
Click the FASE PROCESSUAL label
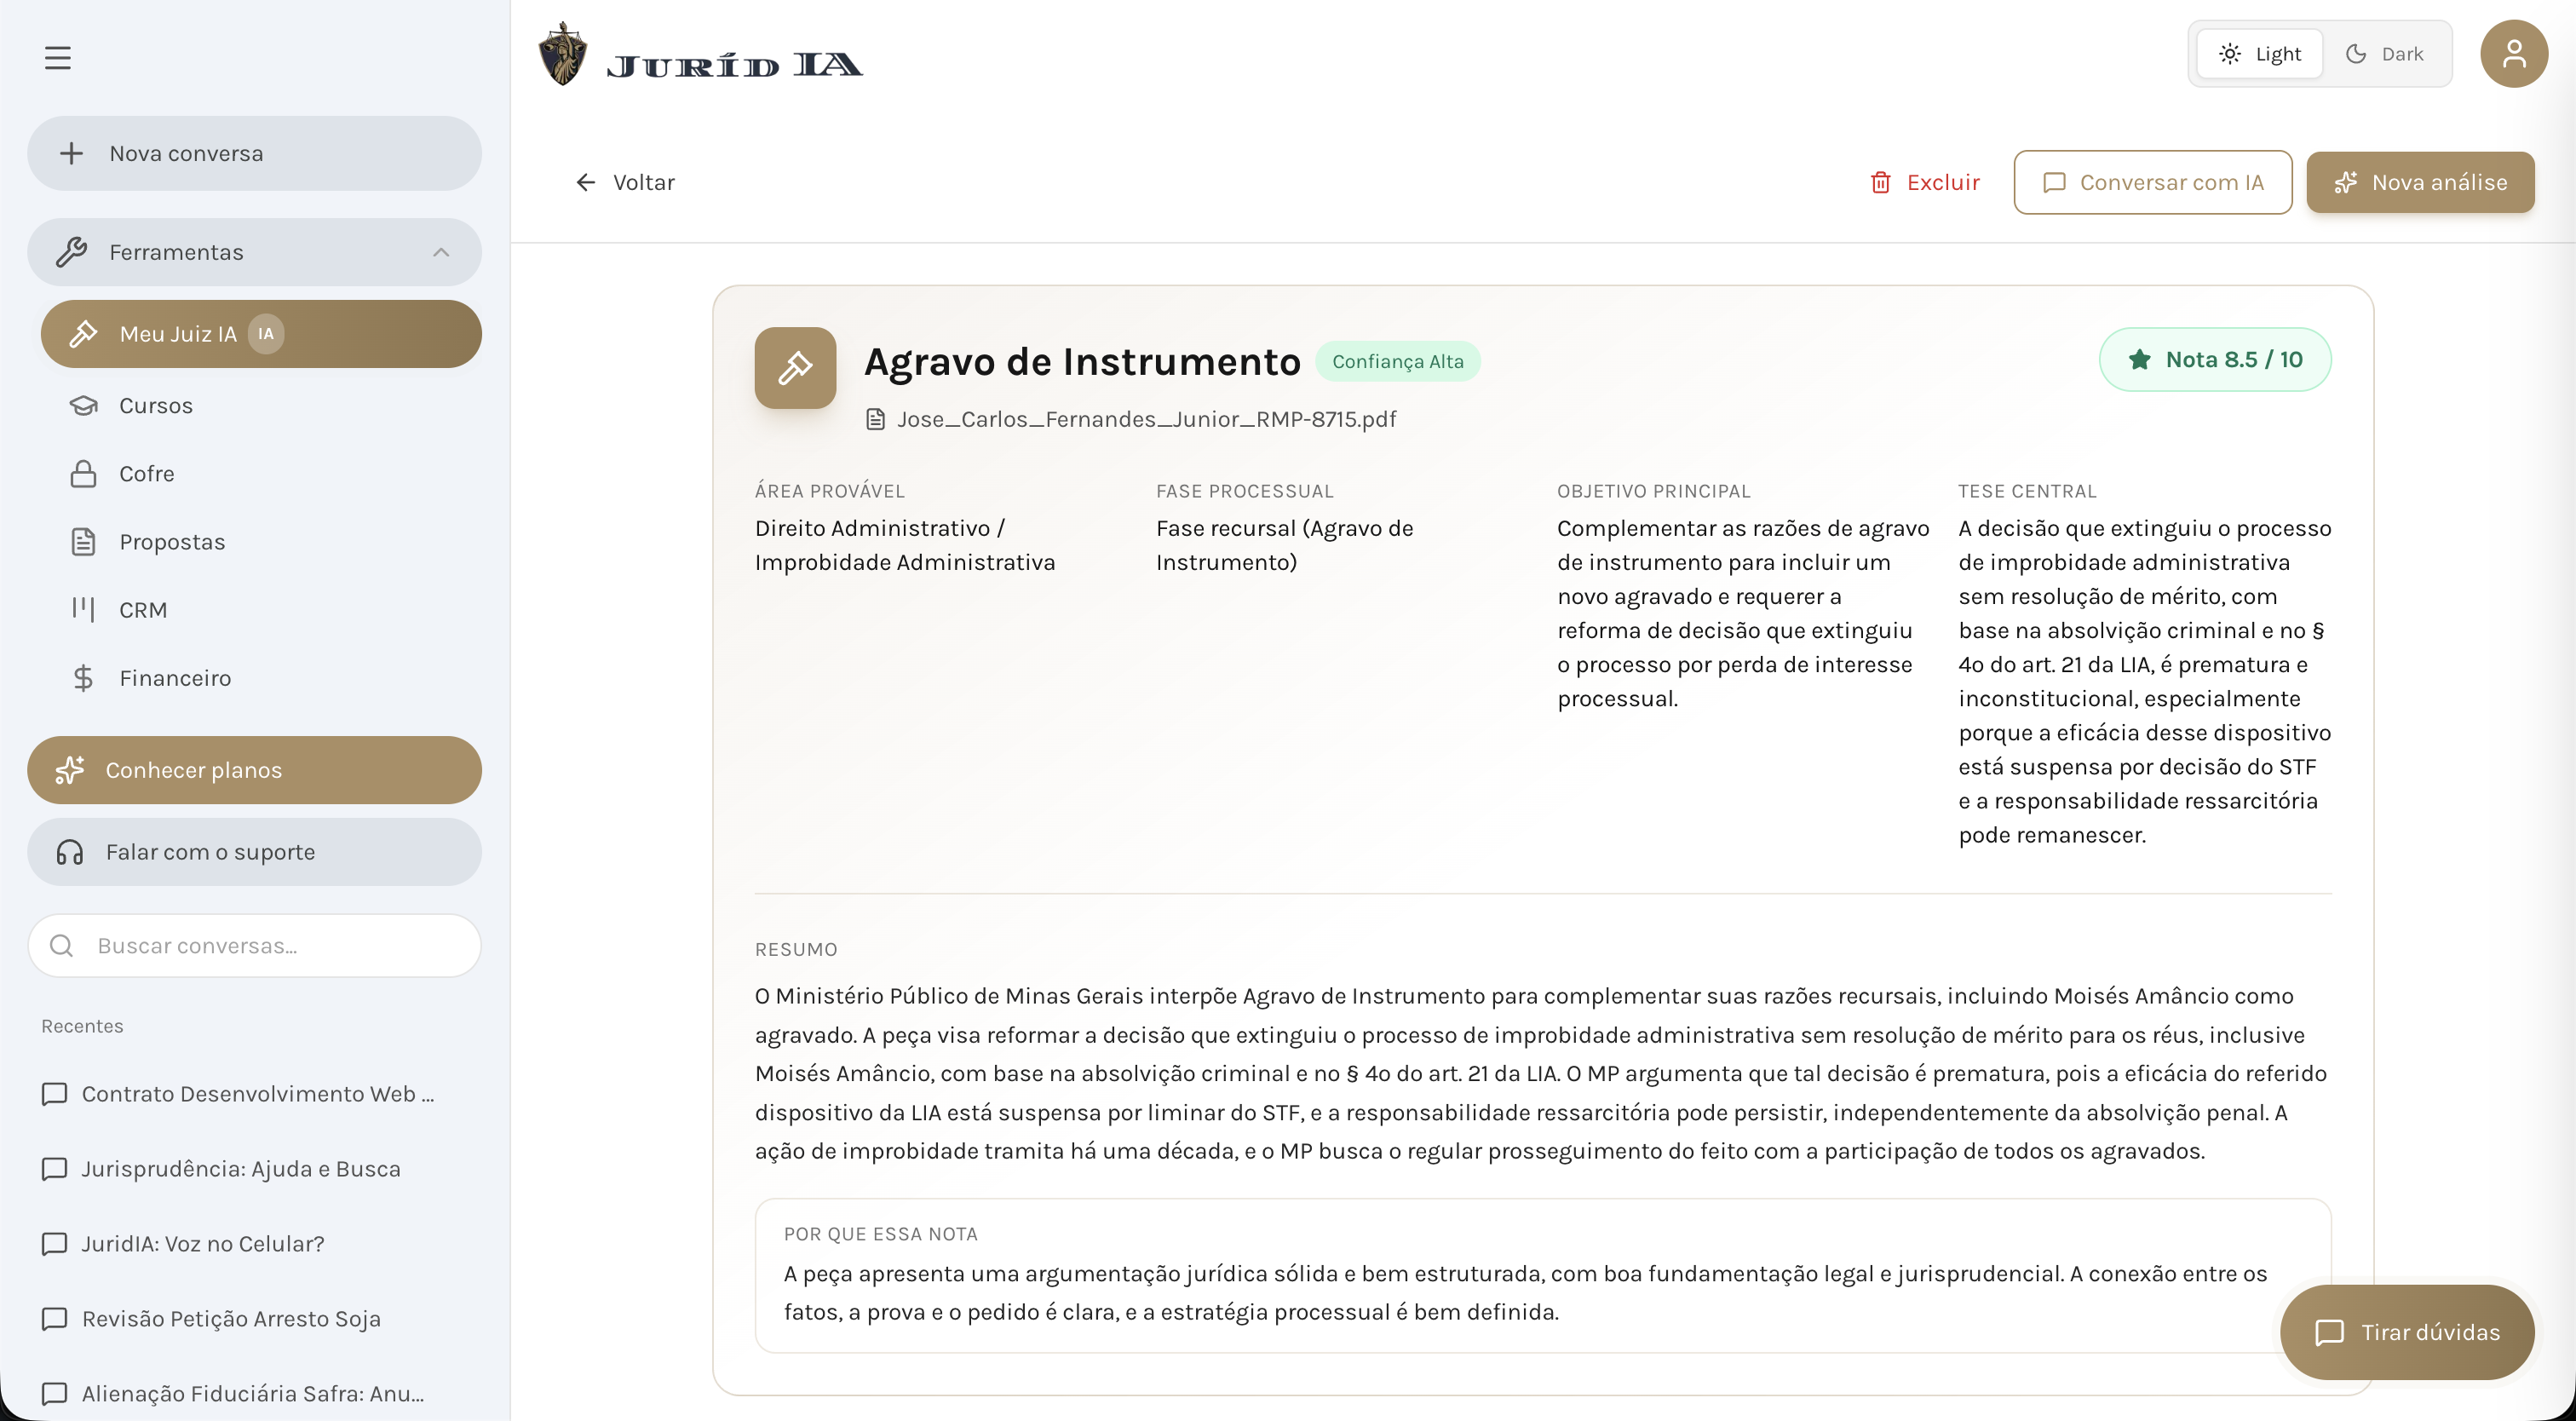1245,491
